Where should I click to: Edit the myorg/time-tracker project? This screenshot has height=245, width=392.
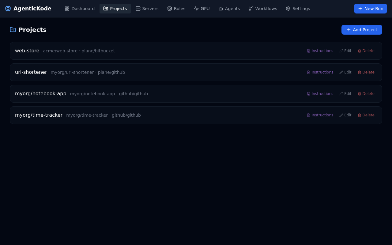[x=345, y=115]
